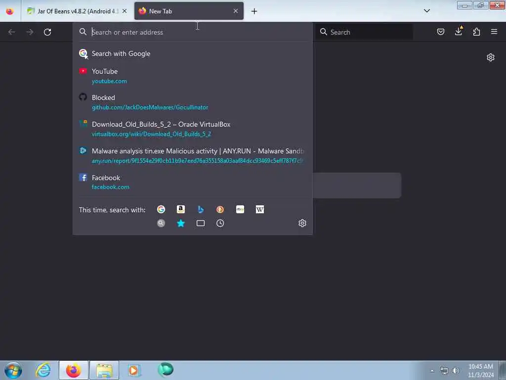Click the gray magnifier search engine icon
This screenshot has width=506, height=380.
pos(161,223)
